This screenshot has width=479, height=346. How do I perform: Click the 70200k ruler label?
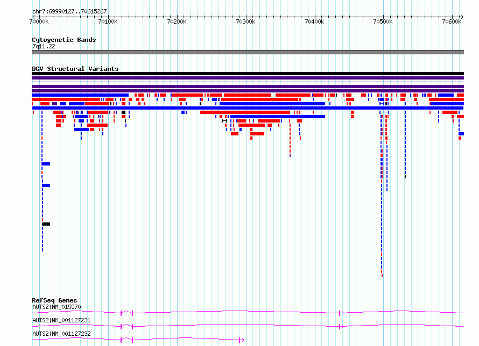(x=177, y=21)
